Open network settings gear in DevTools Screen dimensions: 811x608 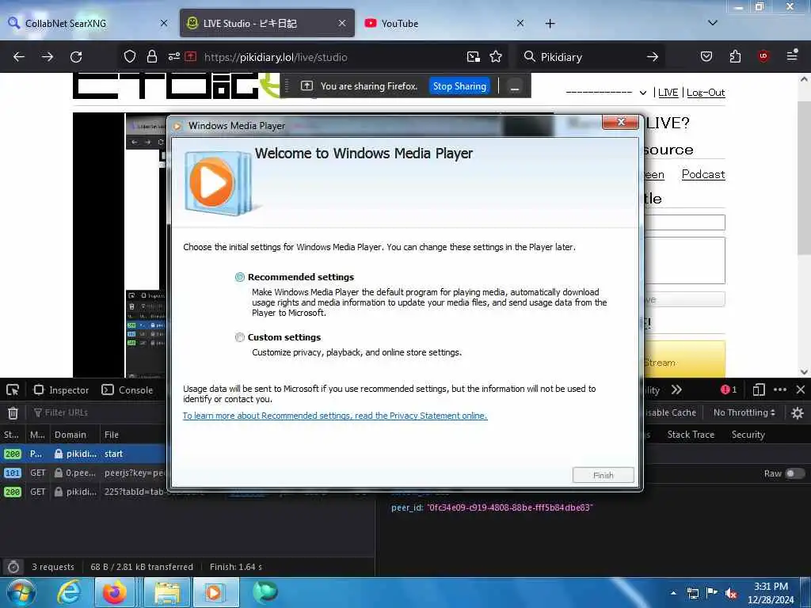click(798, 412)
